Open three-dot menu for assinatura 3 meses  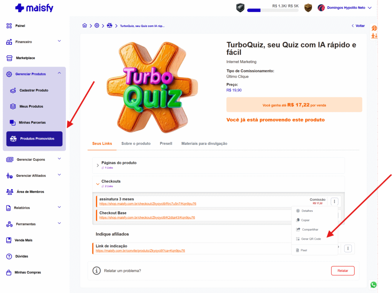pos(334,201)
